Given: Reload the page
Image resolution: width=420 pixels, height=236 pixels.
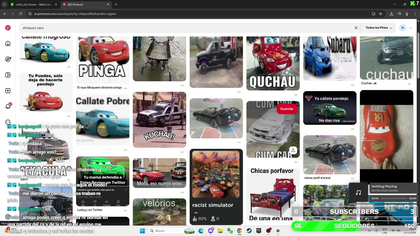Looking at the screenshot, I should click(20, 14).
